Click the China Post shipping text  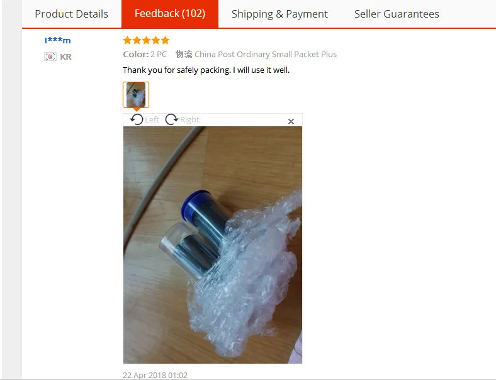(266, 54)
